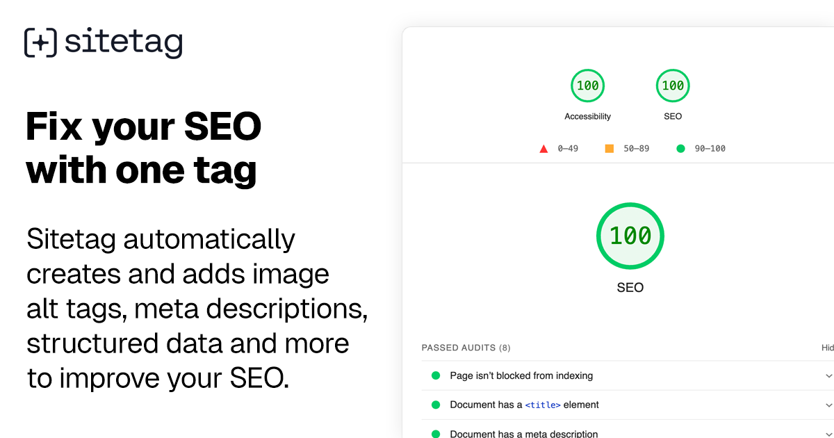
Task: Select the Accessibility category label
Action: point(588,116)
